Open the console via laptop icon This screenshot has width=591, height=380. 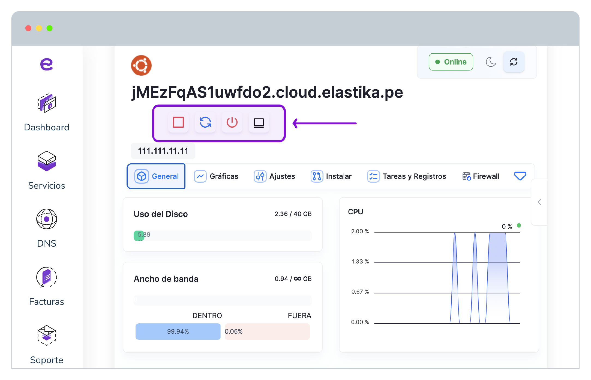(x=259, y=122)
